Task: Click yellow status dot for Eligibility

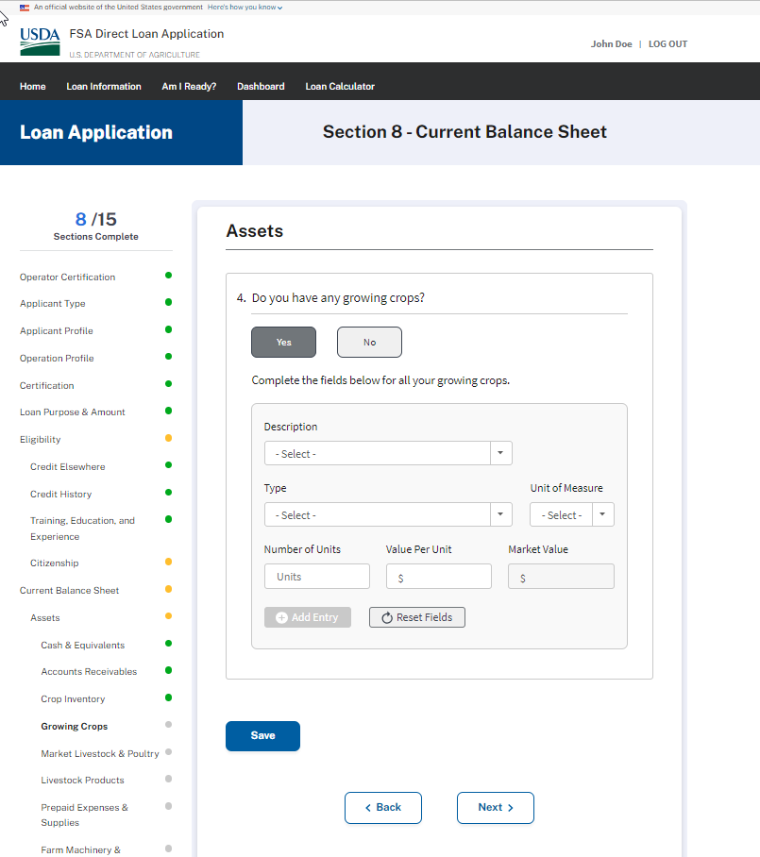Action: [168, 438]
